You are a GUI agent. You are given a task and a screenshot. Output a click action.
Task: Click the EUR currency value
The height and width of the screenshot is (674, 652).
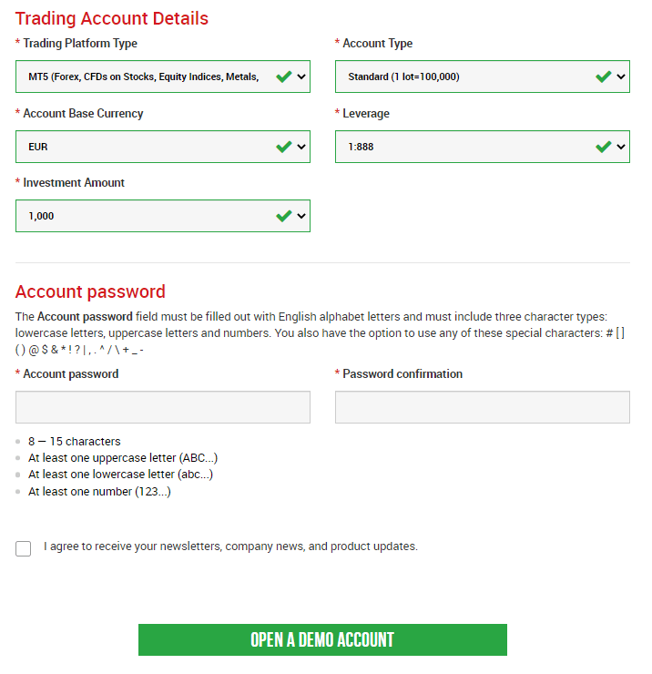[38, 147]
